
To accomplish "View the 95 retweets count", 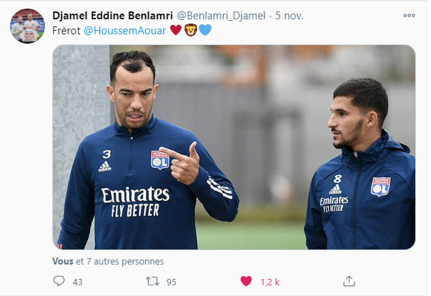I will pyautogui.click(x=172, y=282).
